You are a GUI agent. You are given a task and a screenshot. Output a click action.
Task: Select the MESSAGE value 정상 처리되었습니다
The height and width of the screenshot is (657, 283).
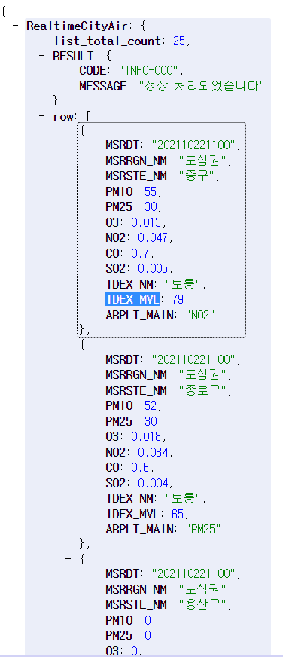point(202,87)
